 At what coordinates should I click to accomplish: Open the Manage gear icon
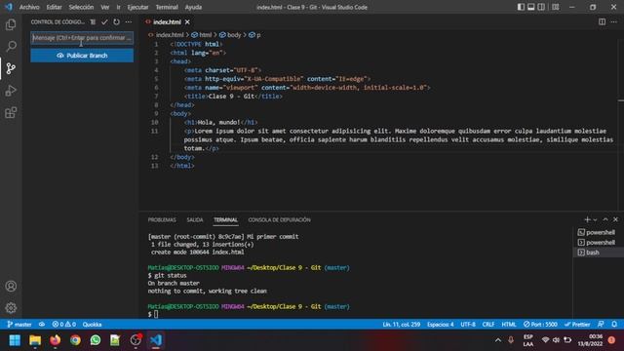click(11, 308)
